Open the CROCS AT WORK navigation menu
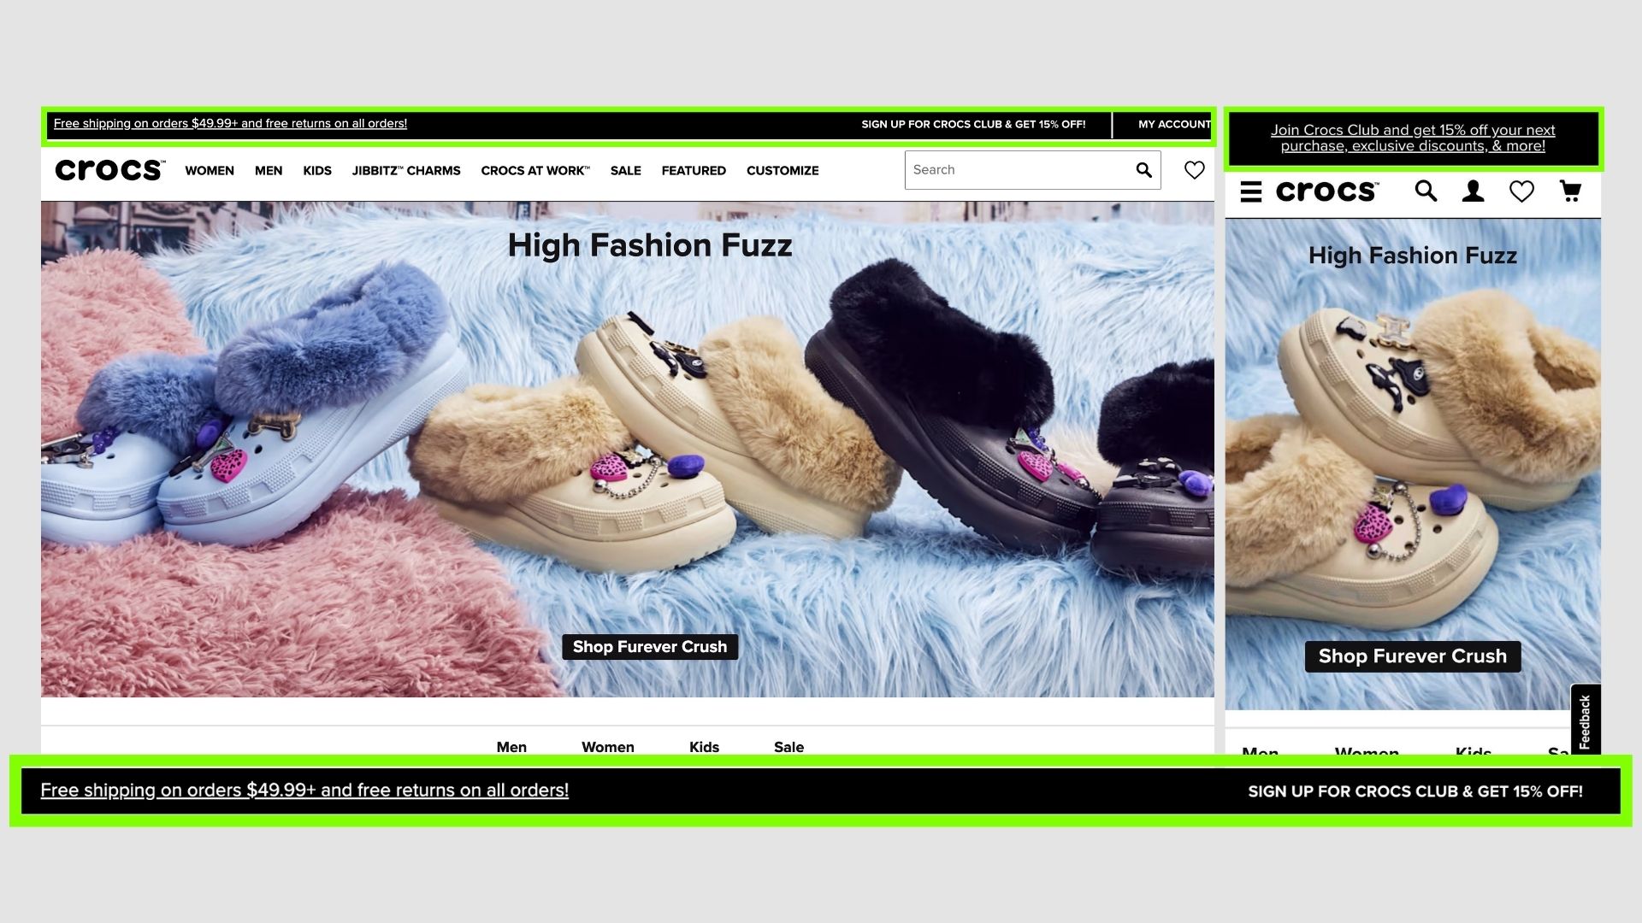The height and width of the screenshot is (923, 1642). (535, 171)
